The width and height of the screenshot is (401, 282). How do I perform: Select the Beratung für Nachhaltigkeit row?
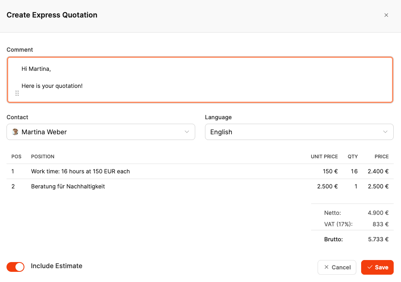68,186
